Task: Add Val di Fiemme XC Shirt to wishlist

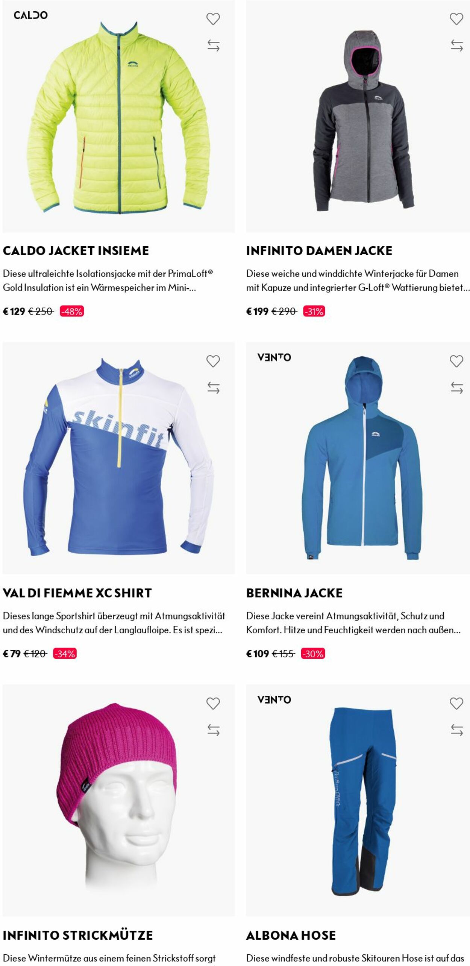Action: pos(213,361)
